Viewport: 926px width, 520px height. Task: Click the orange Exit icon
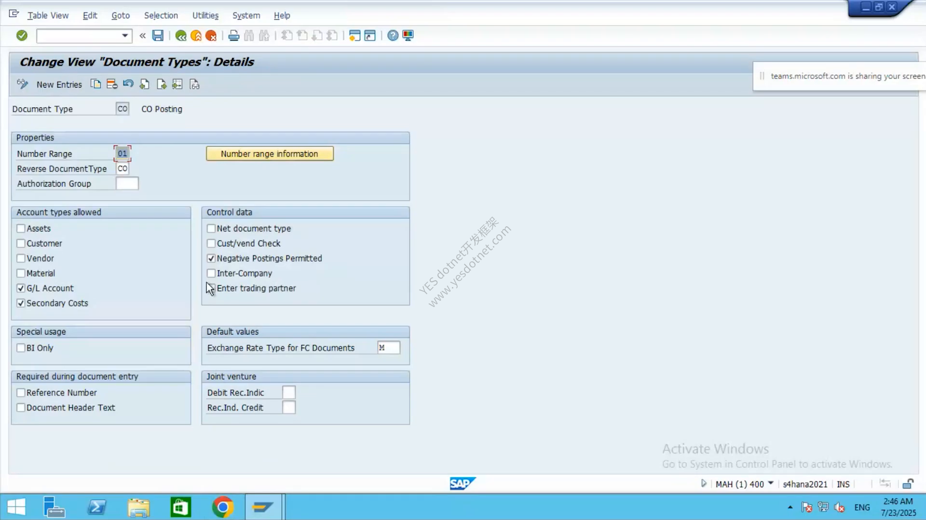196,36
